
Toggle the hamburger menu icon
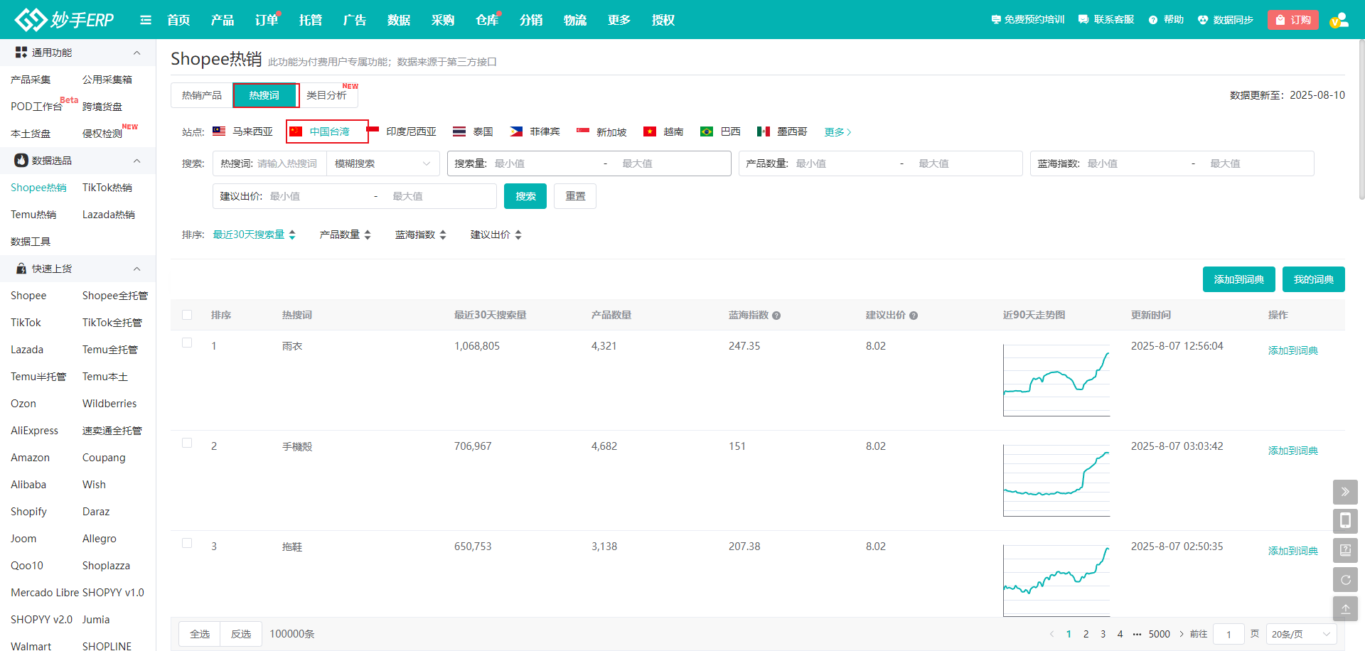[146, 20]
